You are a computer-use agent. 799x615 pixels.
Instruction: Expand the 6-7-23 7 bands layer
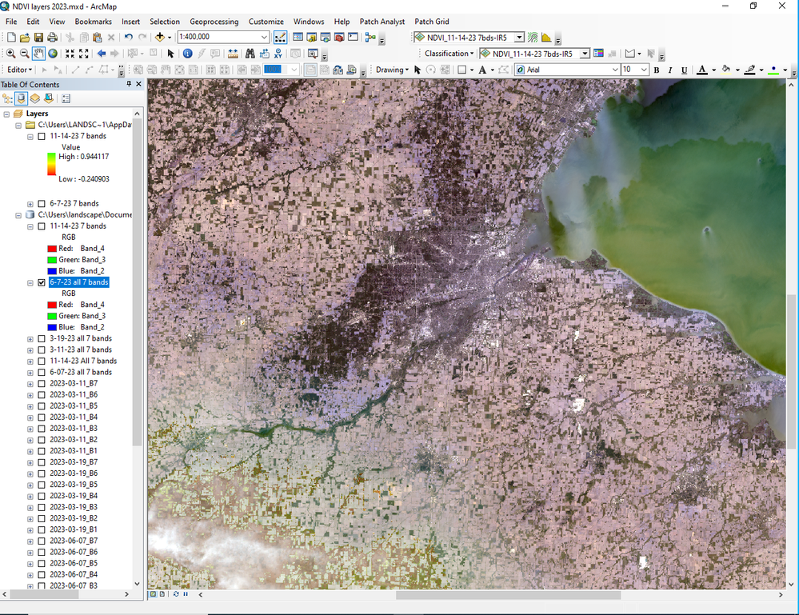click(x=30, y=204)
